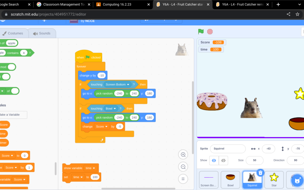This screenshot has height=190, width=304.
Task: Open the Score dropdown in change block
Action: [102, 126]
